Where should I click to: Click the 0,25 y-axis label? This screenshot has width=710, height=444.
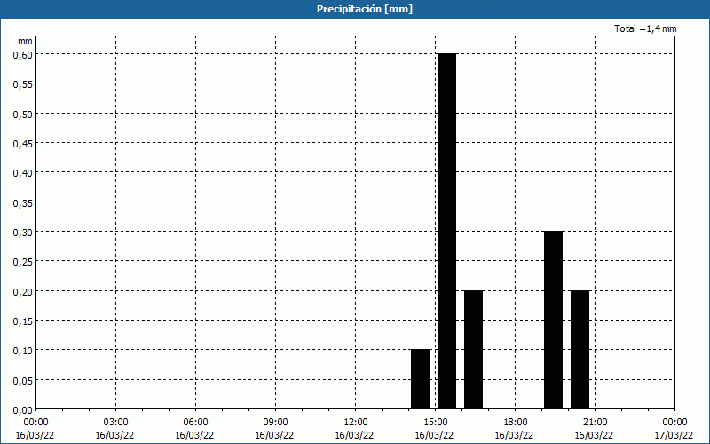click(x=23, y=261)
